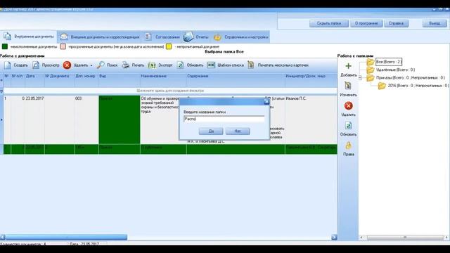
Task: Collapse the Приказы folder tree node
Action: pyautogui.click(x=360, y=78)
